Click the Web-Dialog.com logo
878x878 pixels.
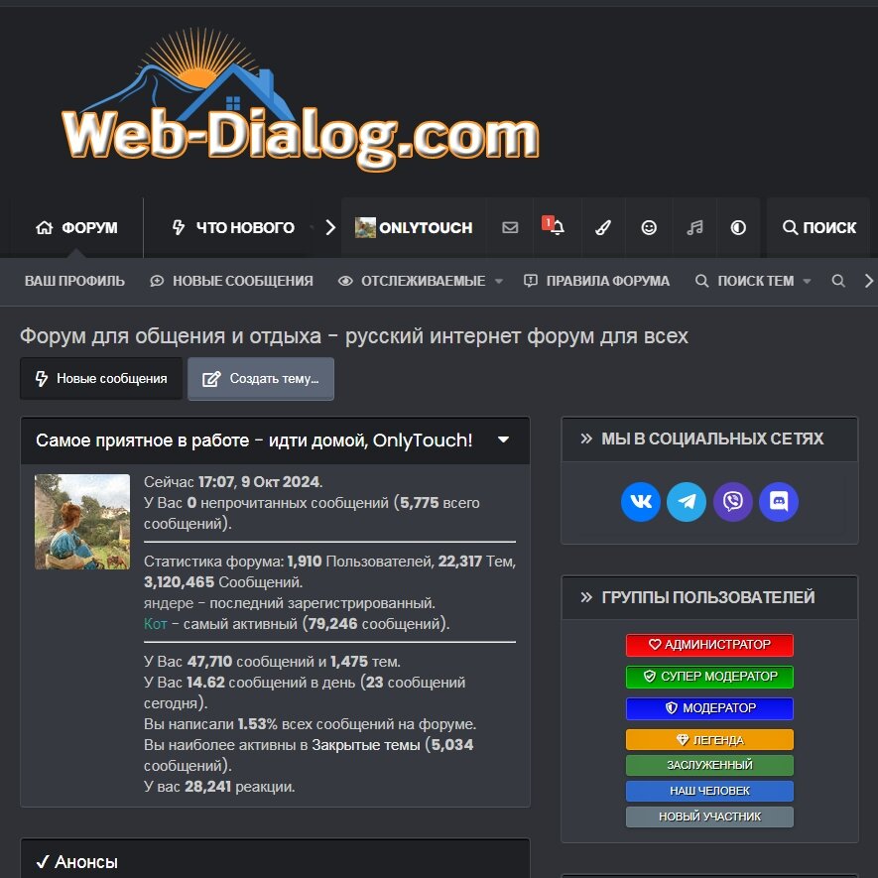[x=301, y=99]
